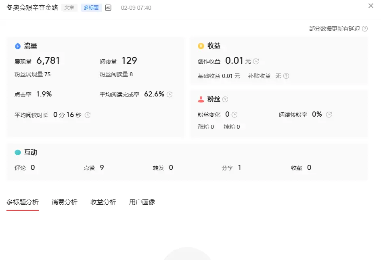Image resolution: width=381 pixels, height=260 pixels.
Task: View the 用户画像 tab
Action: pyautogui.click(x=142, y=202)
